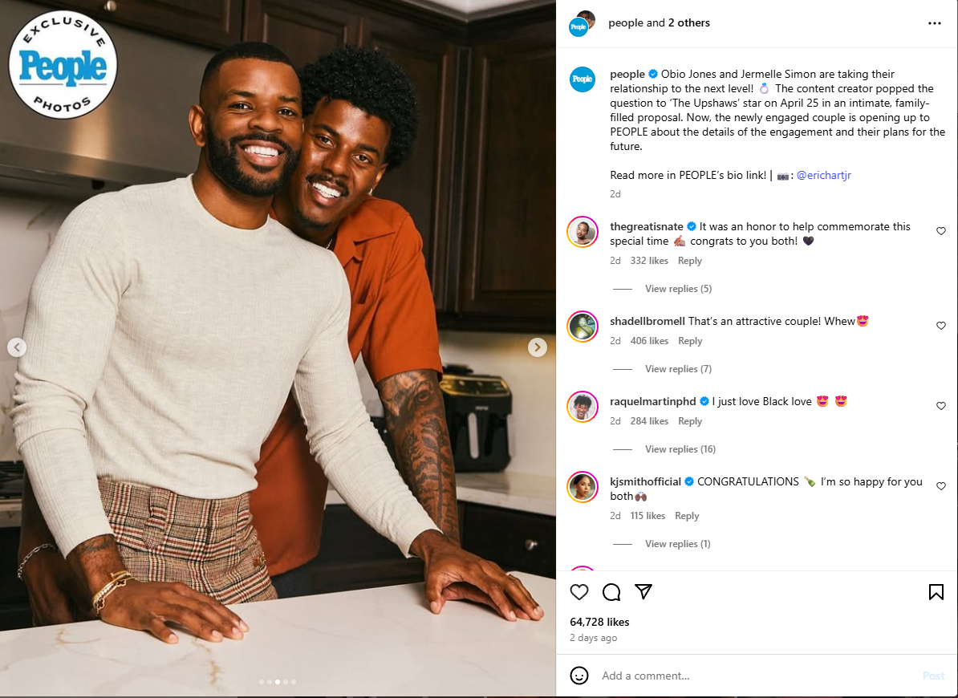Open raquelmartinphd's profile avatar
The width and height of the screenshot is (958, 698).
(583, 407)
